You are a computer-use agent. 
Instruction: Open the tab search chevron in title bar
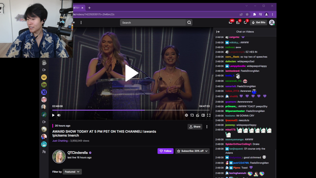click(246, 6)
